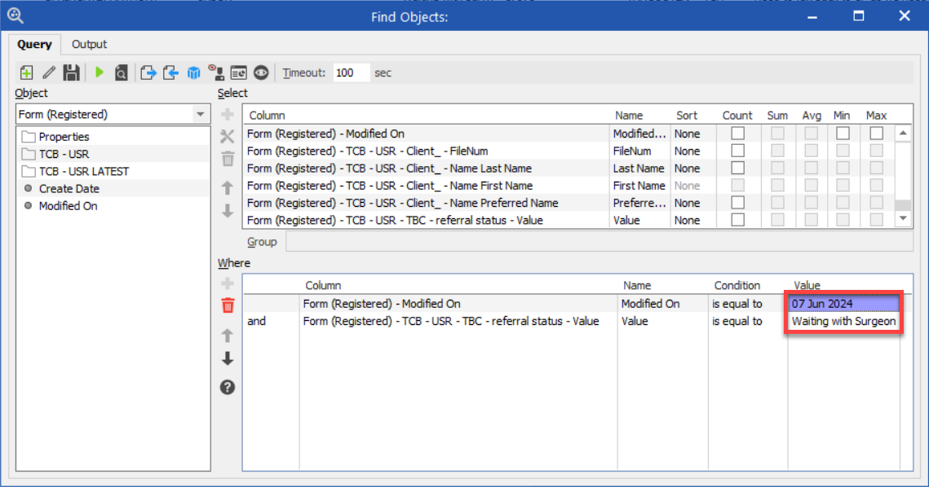929x487 pixels.
Task: Switch to the Output tab
Action: 89,44
